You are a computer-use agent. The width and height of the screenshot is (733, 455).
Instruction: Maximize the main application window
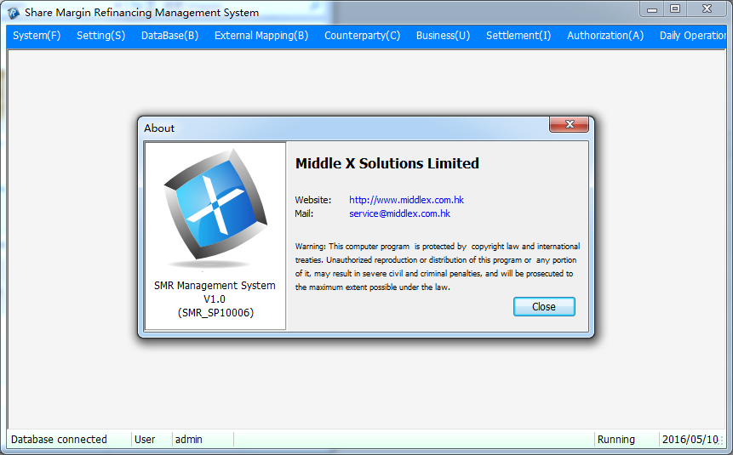click(x=675, y=9)
